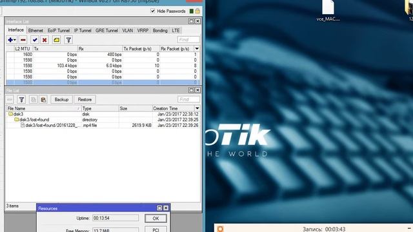This screenshot has width=413, height=232.
Task: Open LTE tab
Action: click(x=176, y=30)
